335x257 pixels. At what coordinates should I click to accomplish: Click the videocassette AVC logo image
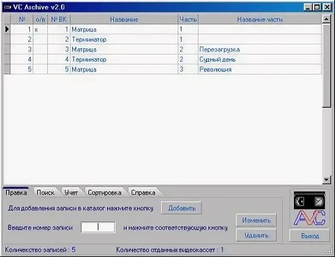[x=309, y=209]
